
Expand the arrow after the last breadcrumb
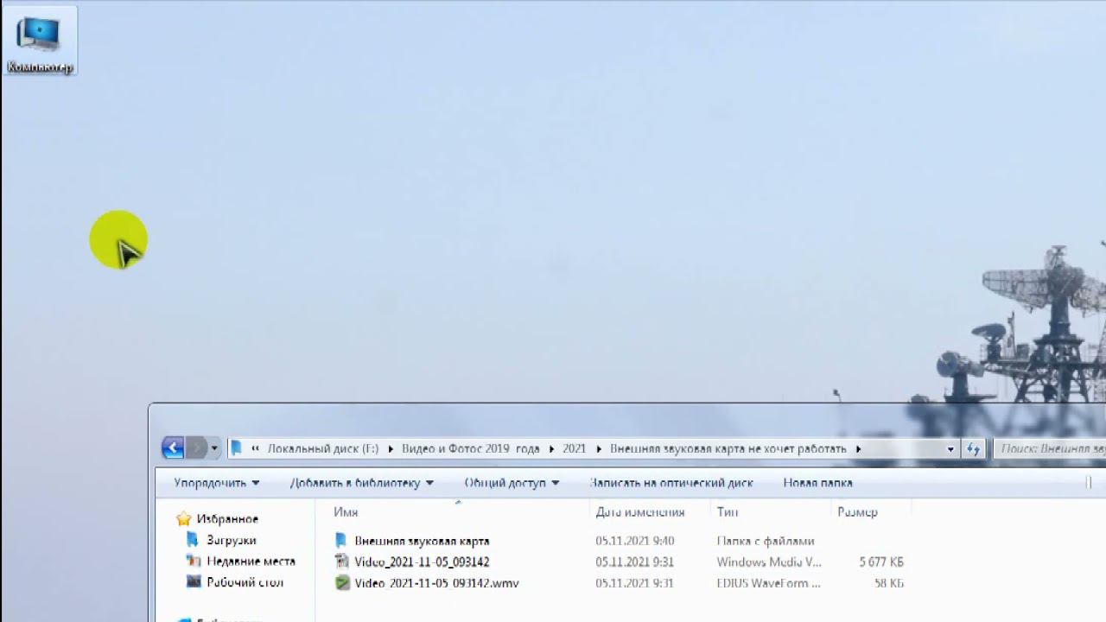coord(858,448)
